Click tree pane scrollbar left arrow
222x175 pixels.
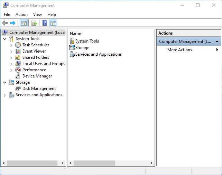click(4, 163)
